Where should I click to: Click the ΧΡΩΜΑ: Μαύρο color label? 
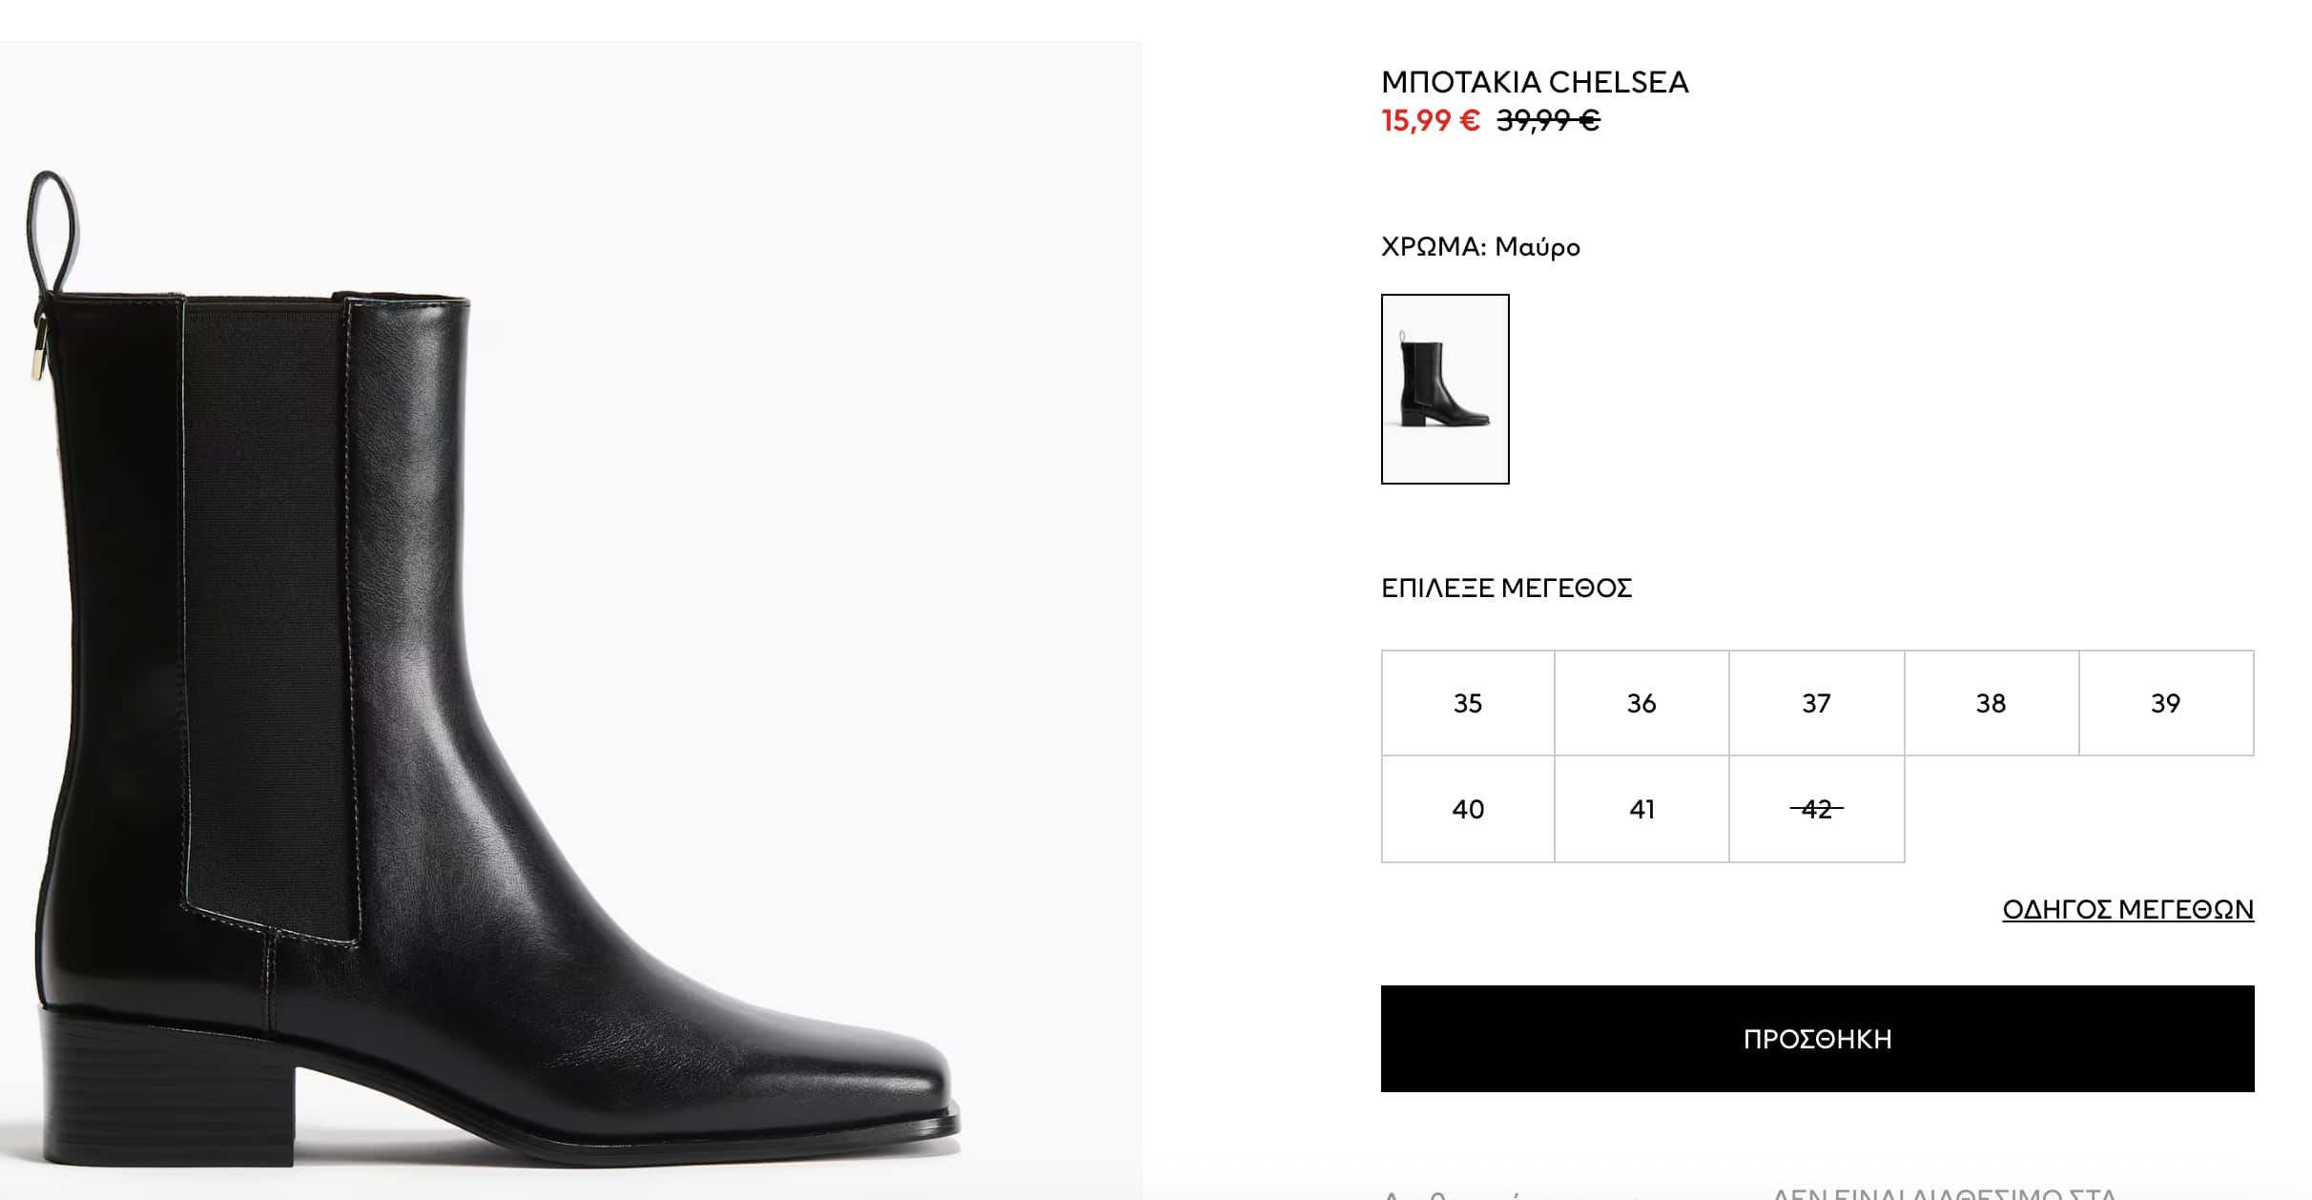point(1479,247)
